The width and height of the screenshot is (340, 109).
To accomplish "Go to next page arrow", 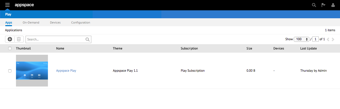I will point(333,39).
